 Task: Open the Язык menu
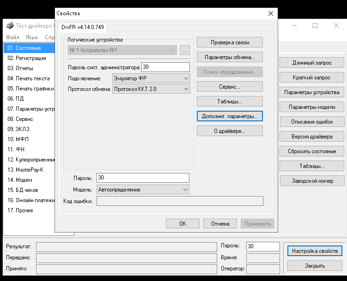point(32,37)
